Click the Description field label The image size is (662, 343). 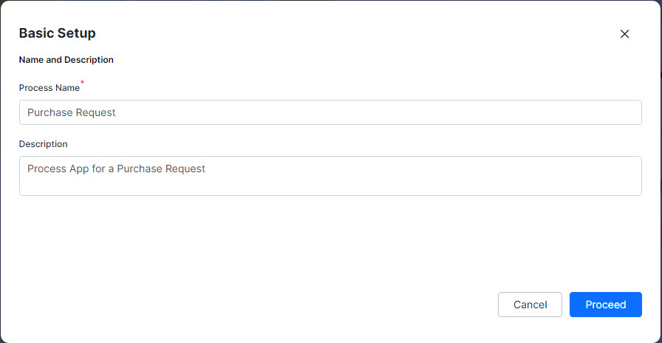click(43, 144)
